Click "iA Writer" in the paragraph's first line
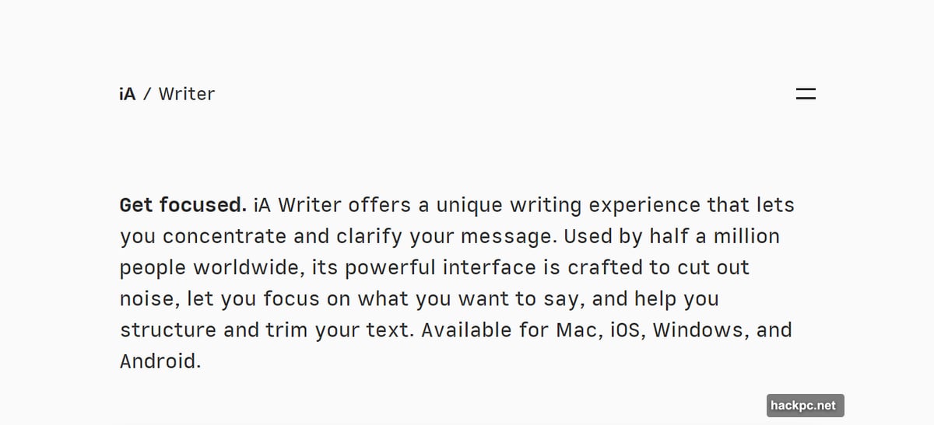 click(x=297, y=205)
